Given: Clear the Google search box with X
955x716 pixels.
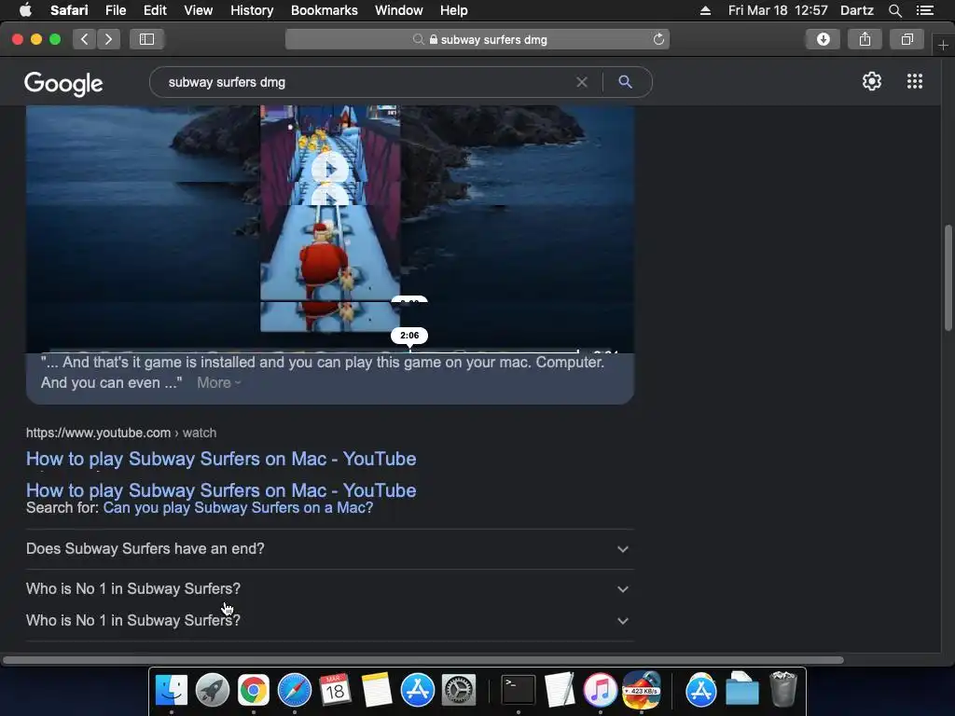Looking at the screenshot, I should 582,82.
